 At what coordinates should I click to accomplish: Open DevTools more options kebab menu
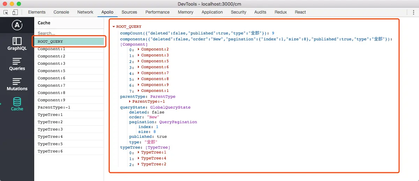pyautogui.click(x=413, y=12)
